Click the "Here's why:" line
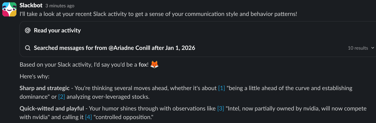The width and height of the screenshot is (376, 123). [34, 77]
